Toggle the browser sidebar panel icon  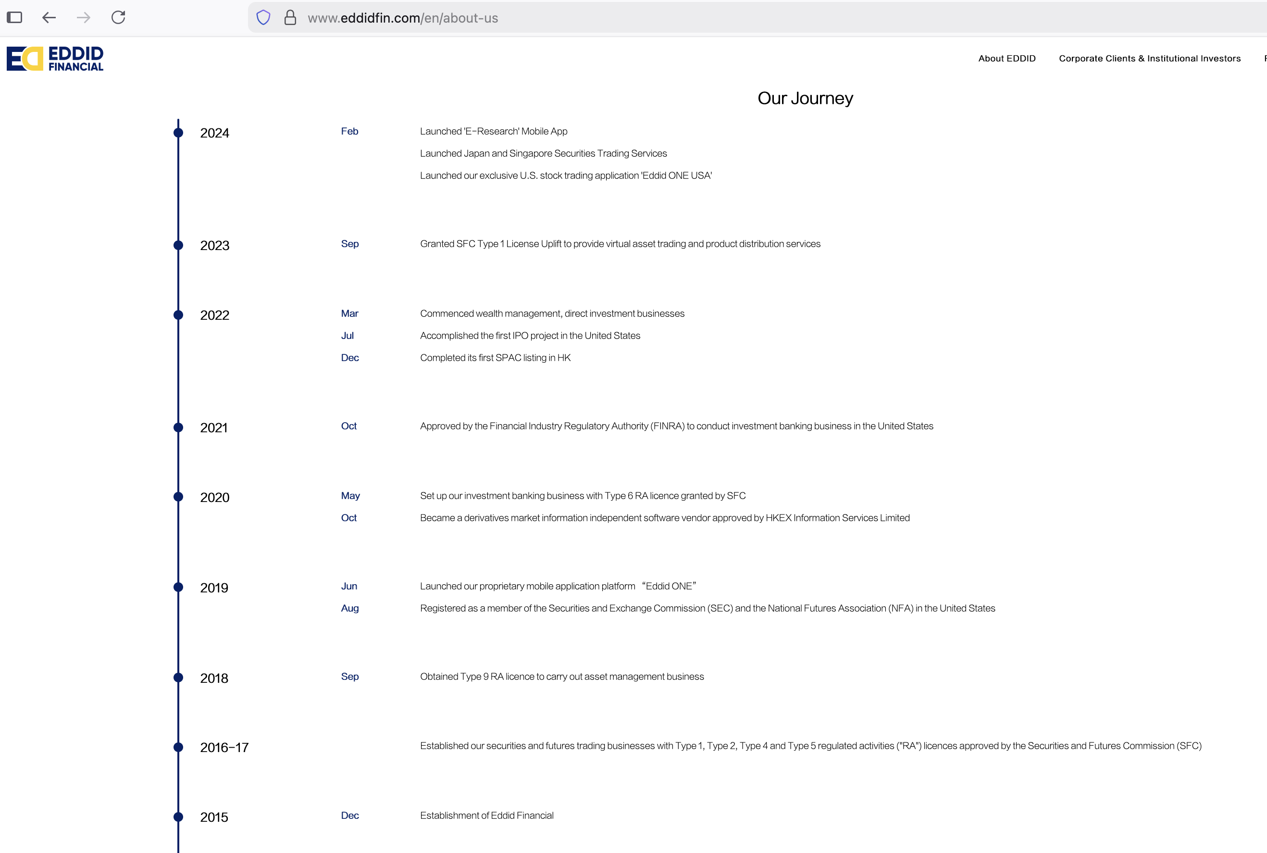[15, 17]
